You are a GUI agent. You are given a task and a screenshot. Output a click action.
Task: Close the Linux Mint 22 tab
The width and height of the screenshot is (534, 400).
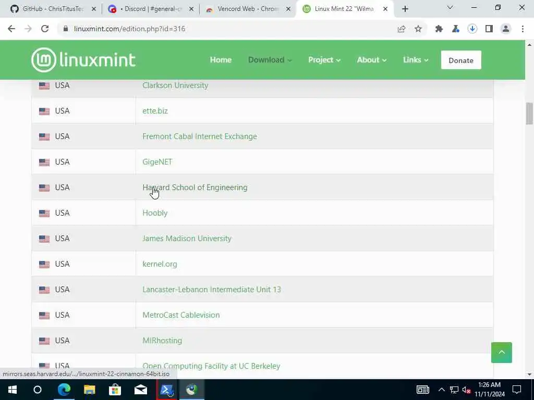coord(385,9)
